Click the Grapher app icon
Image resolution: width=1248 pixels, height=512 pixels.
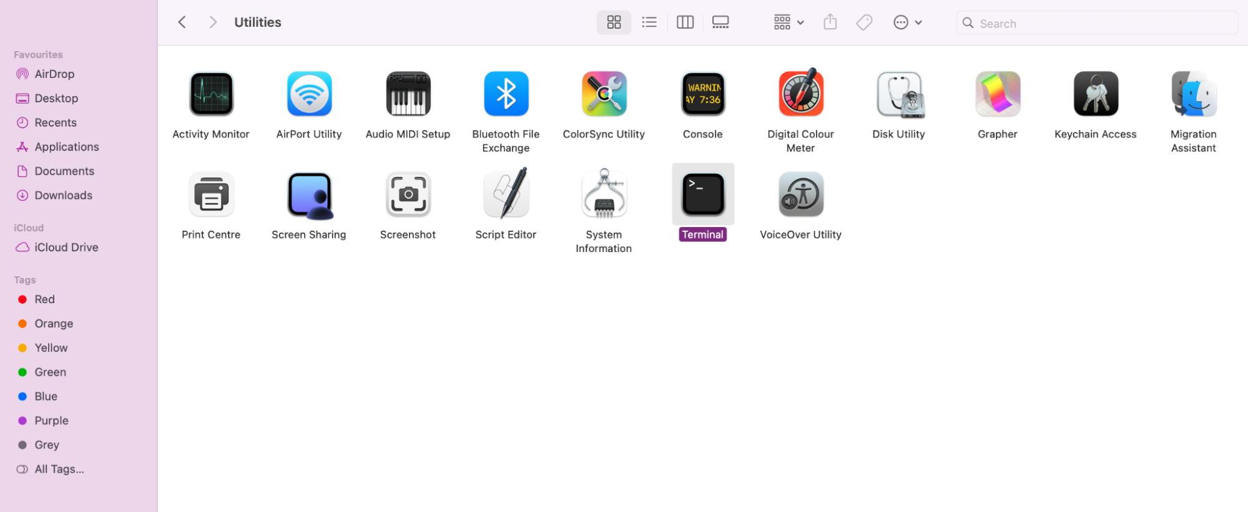(997, 94)
